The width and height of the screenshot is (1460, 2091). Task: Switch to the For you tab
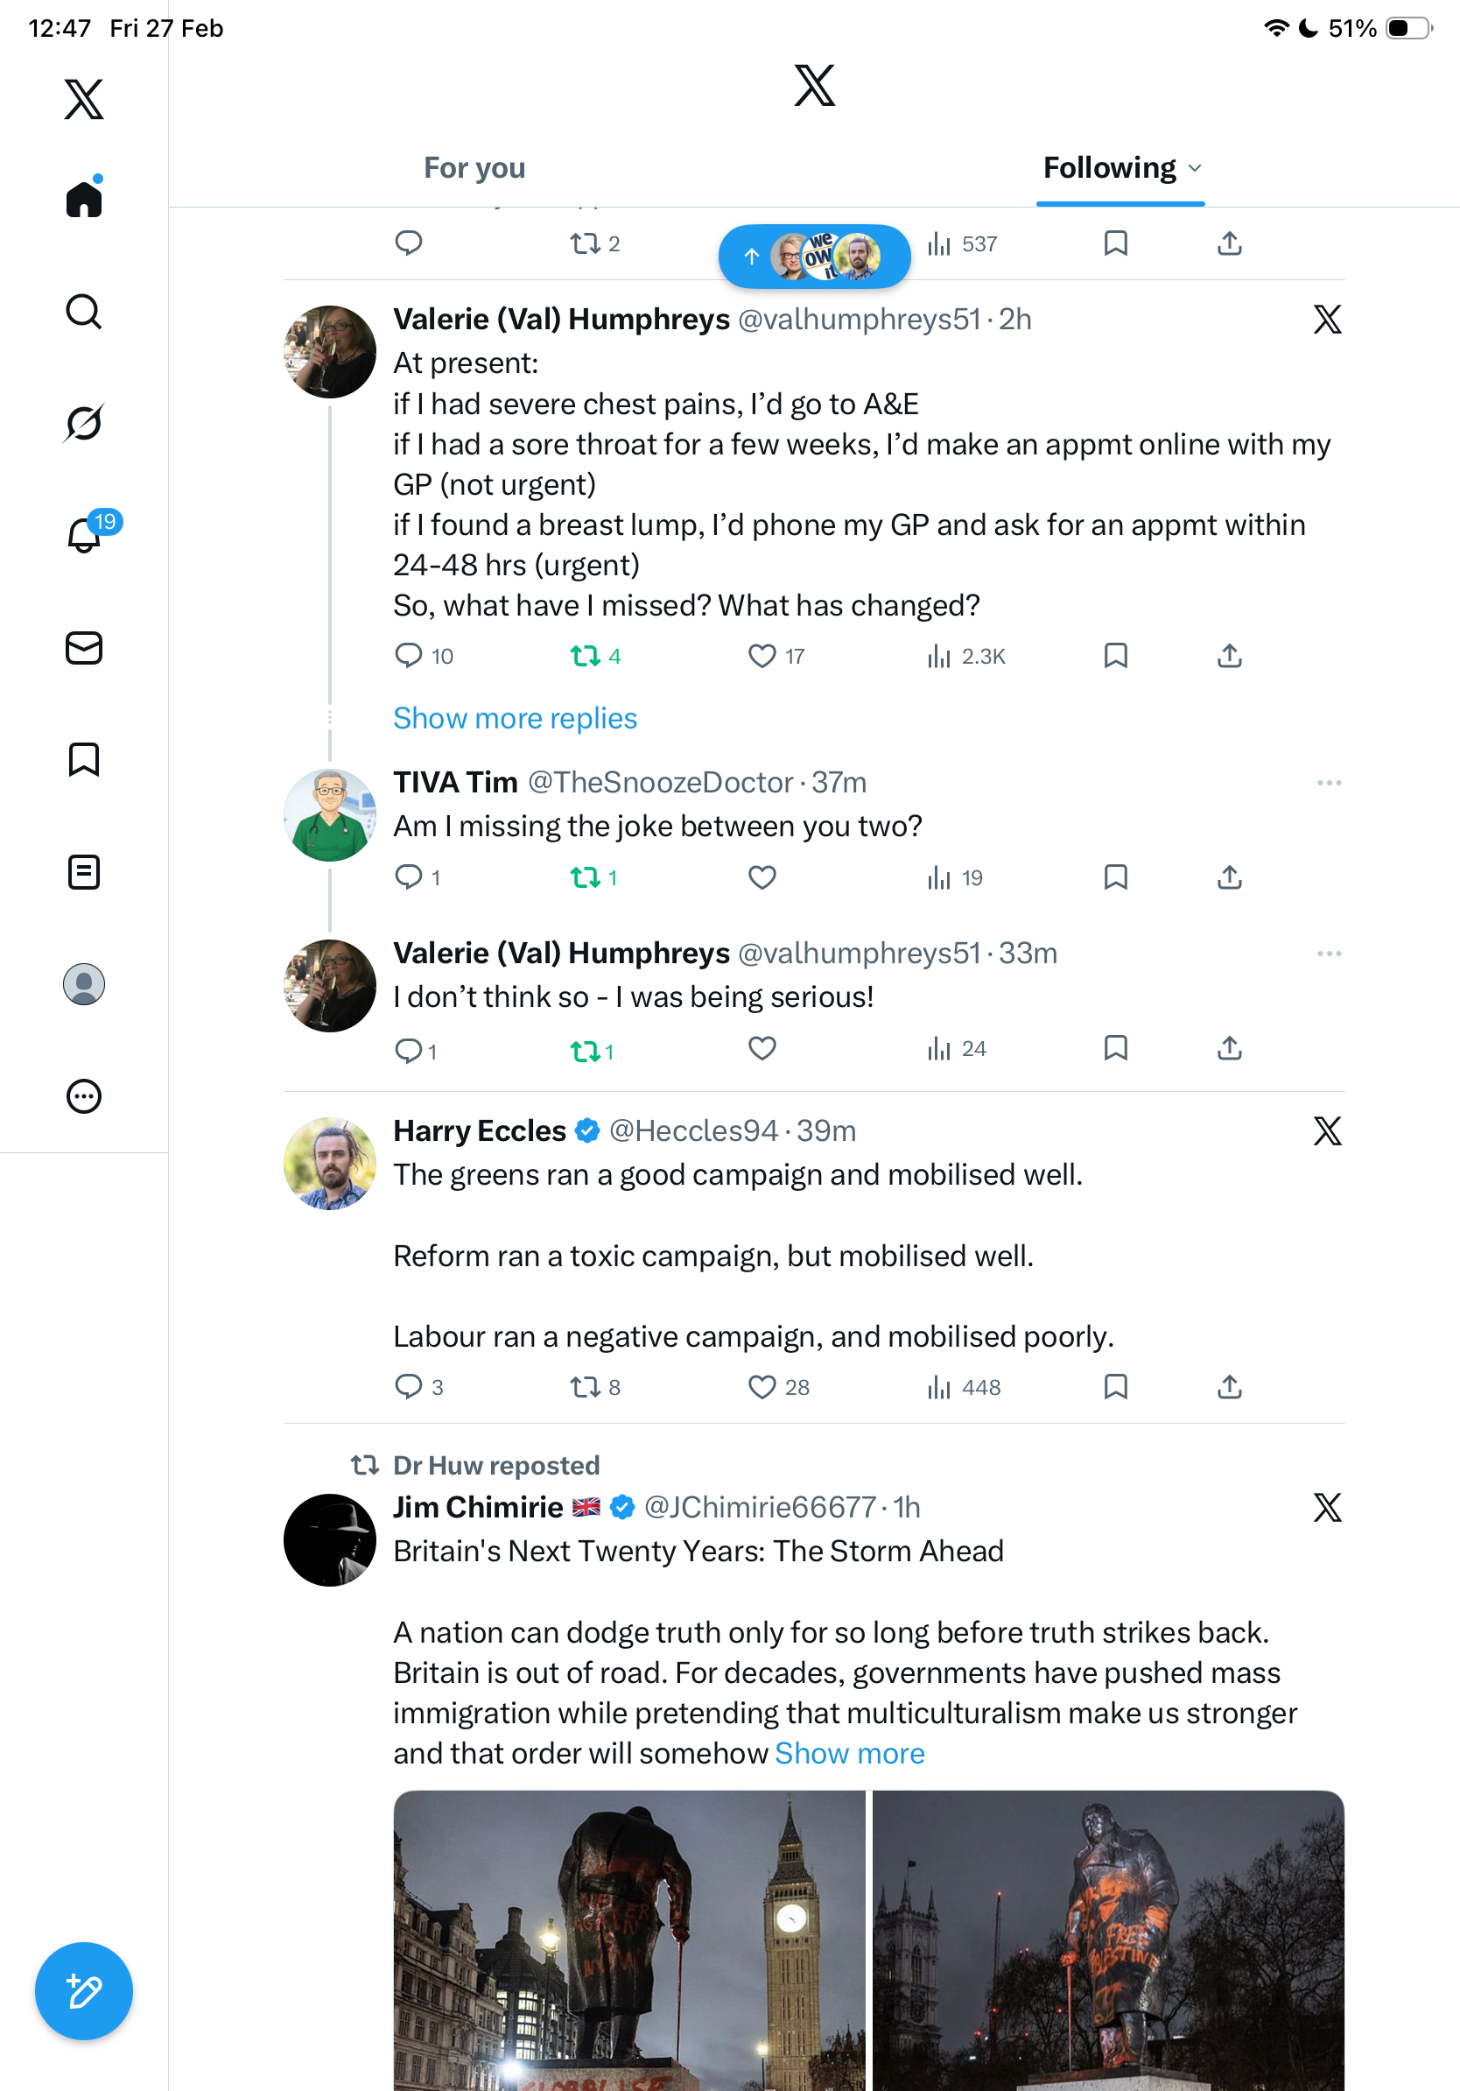coord(474,168)
